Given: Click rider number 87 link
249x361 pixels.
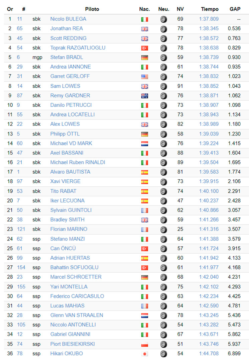Looking at the screenshot, I should tap(19, 96).
